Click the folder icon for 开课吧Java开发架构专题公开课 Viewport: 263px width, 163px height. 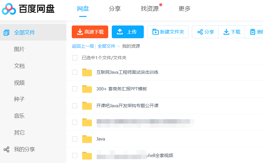point(87,106)
